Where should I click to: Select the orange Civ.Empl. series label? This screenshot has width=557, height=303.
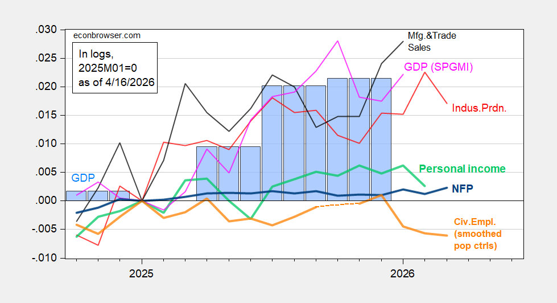pos(478,234)
